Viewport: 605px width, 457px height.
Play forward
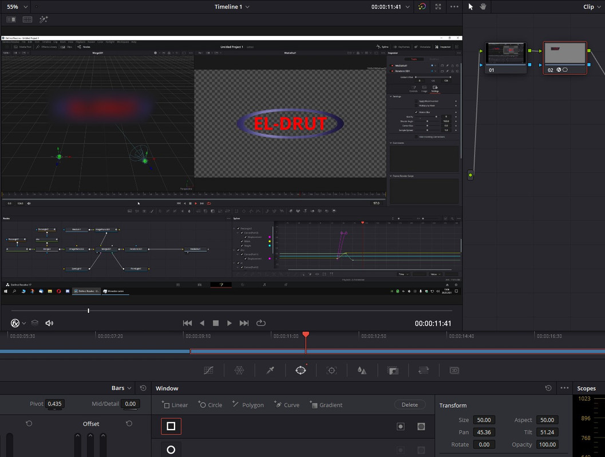(230, 323)
